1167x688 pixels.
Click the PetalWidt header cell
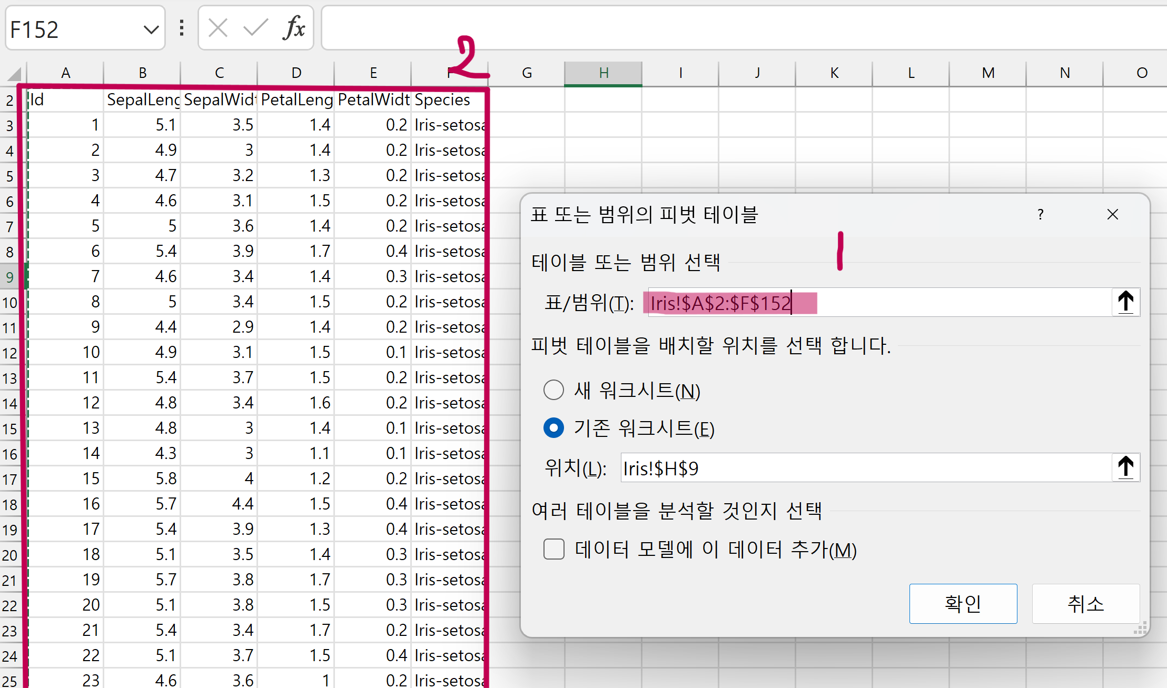click(x=373, y=99)
